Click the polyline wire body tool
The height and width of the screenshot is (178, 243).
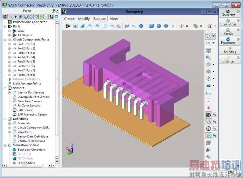pyautogui.click(x=127, y=26)
